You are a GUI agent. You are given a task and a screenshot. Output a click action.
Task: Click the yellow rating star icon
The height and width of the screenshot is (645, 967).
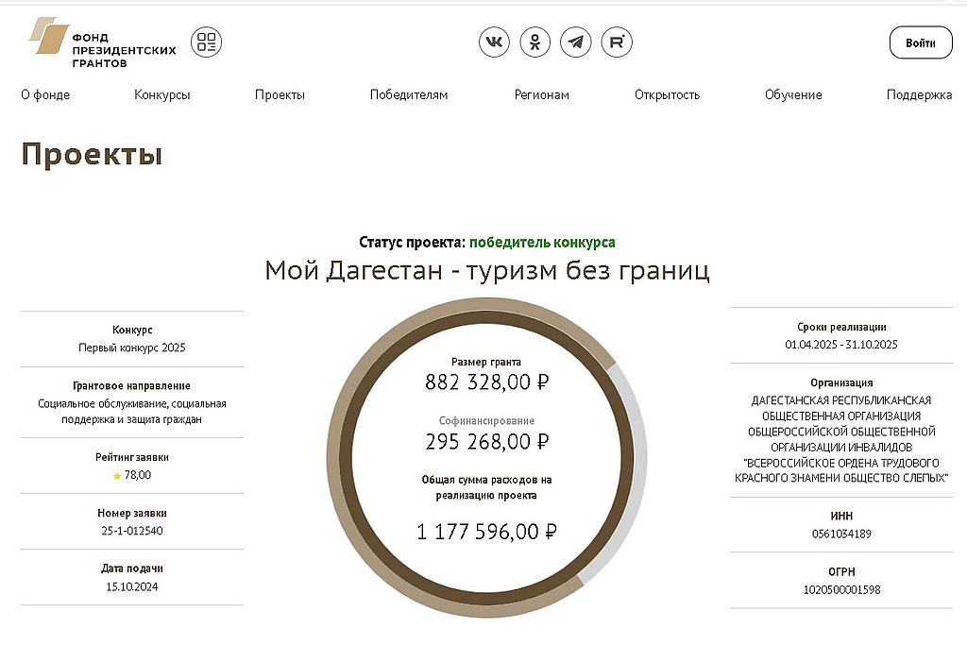[117, 476]
